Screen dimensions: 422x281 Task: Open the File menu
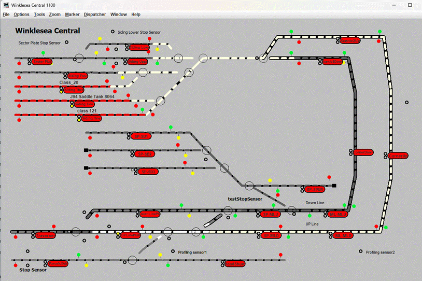coord(6,15)
